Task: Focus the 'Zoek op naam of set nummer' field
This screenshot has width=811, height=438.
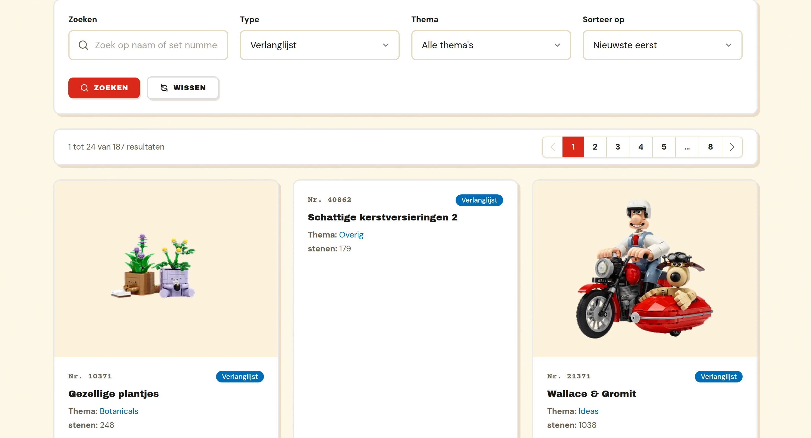Action: [148, 45]
